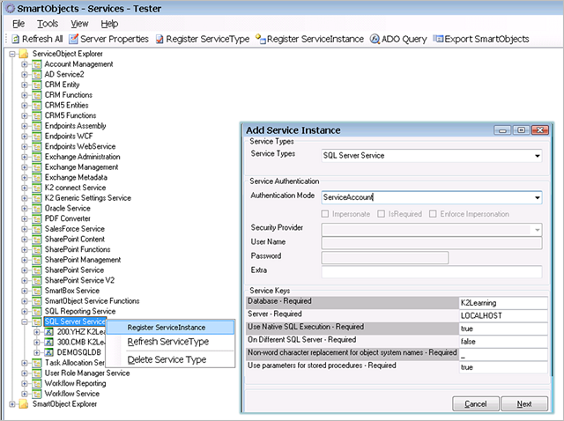Screen dimensions: 564x421
Task: Toggle the Impersonate checkbox
Action: [x=325, y=214]
